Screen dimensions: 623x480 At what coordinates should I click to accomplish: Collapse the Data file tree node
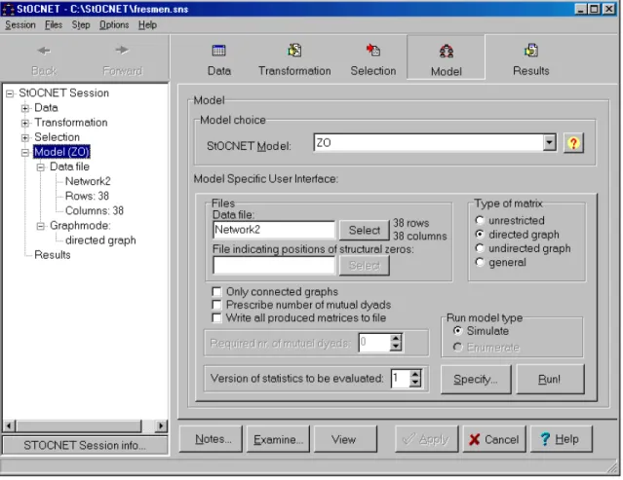tap(41, 167)
